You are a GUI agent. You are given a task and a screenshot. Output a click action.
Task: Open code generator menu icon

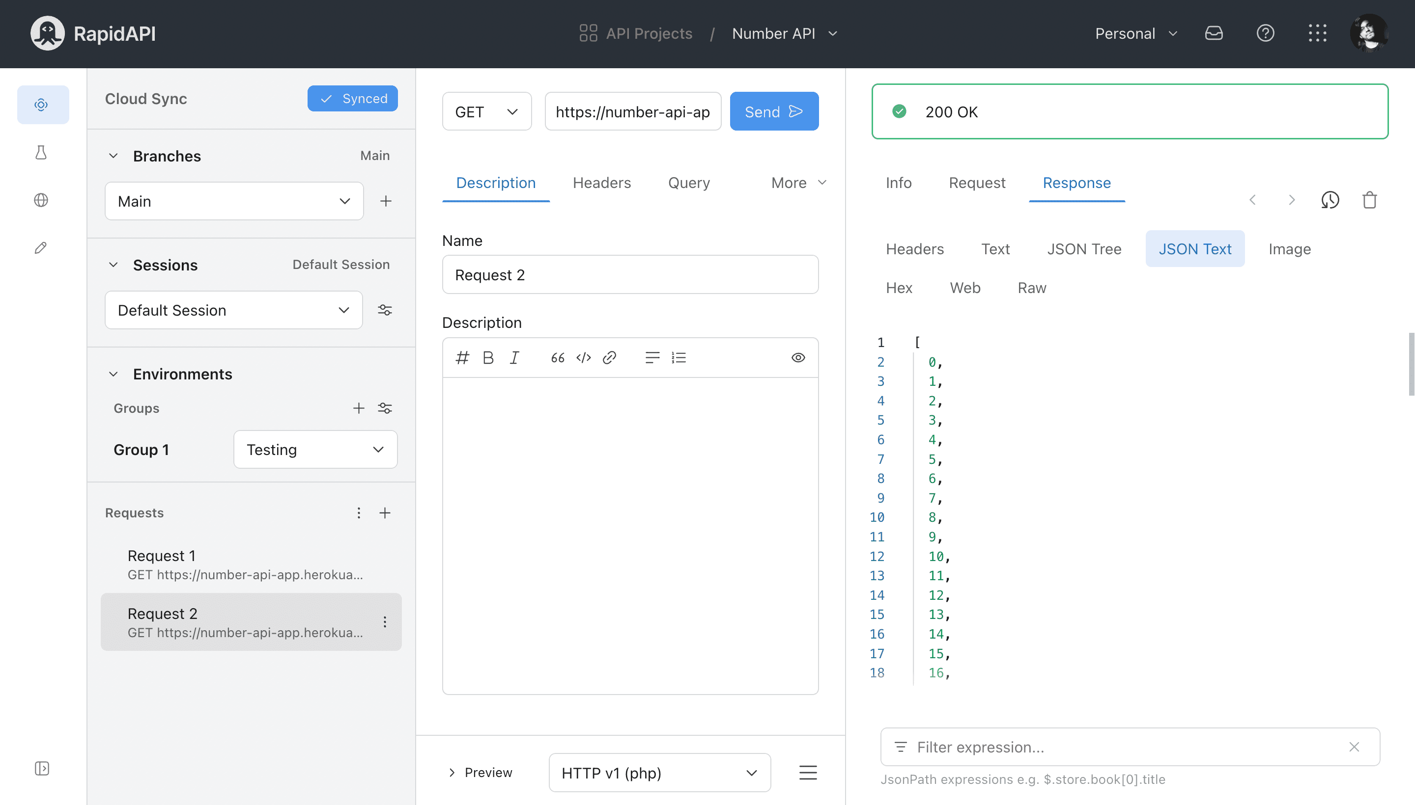(x=808, y=773)
